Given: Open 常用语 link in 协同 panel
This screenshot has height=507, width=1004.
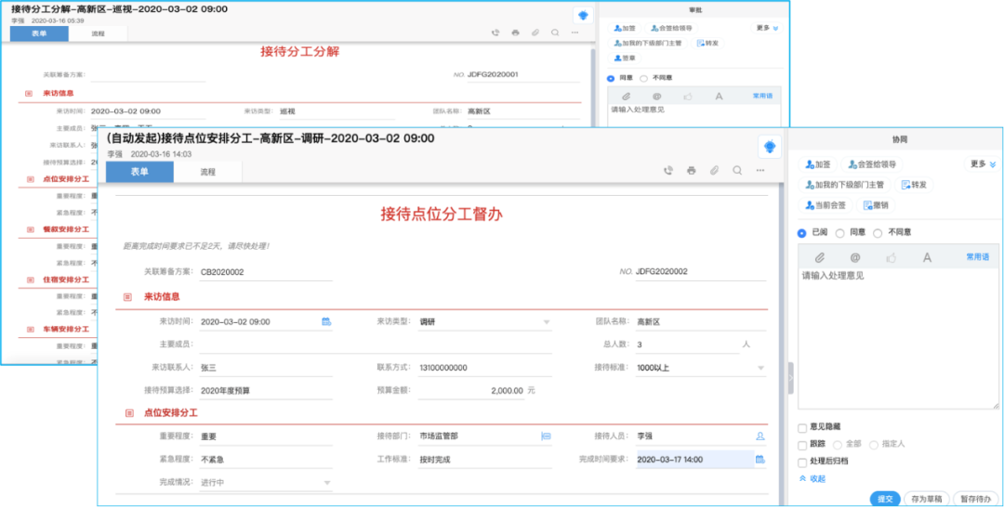Looking at the screenshot, I should 977,257.
